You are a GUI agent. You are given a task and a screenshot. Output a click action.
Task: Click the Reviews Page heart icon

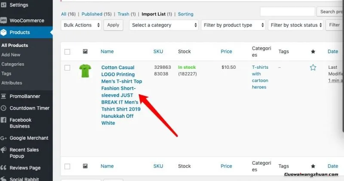[x=4, y=168]
